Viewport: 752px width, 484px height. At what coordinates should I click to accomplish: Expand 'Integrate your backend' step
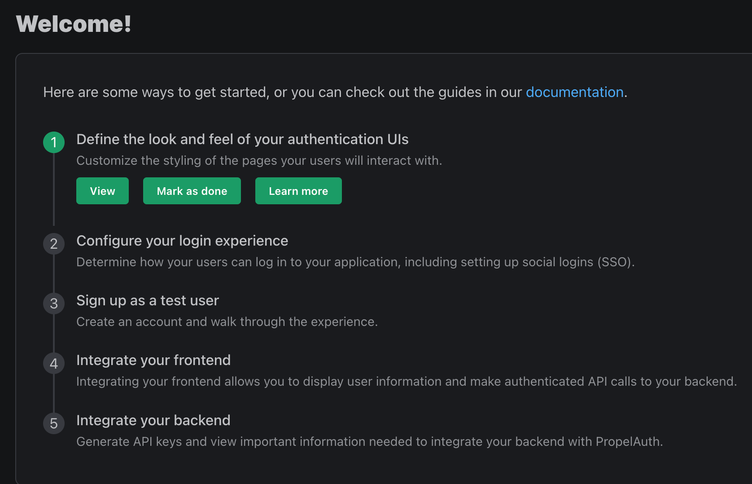pos(153,420)
